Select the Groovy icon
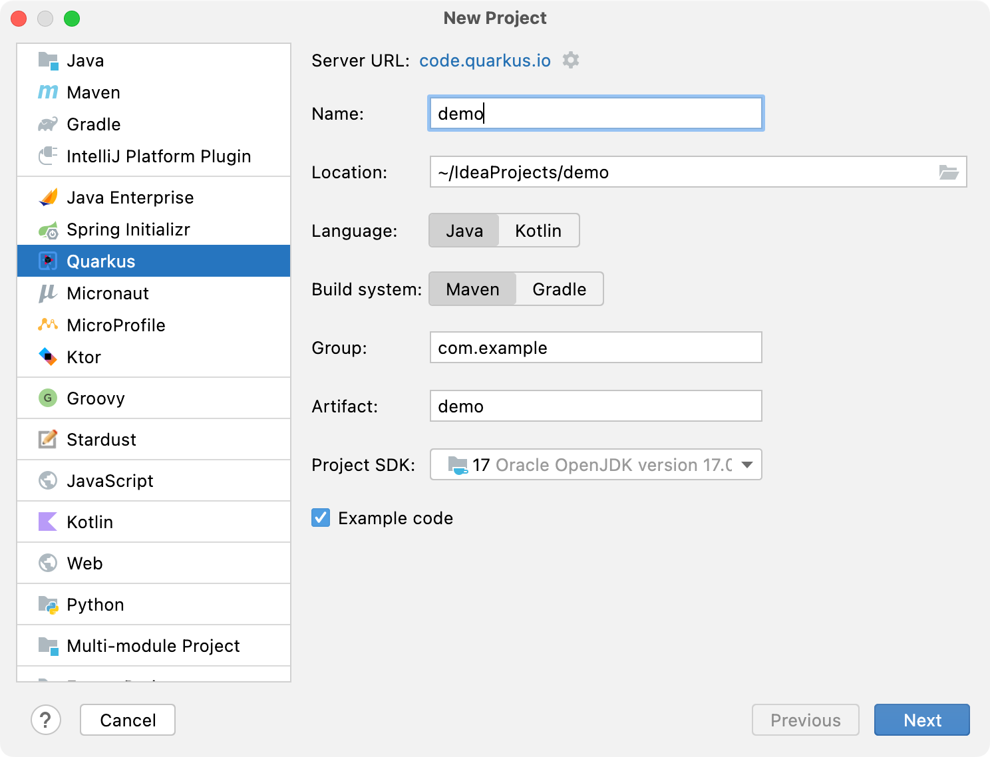 coord(47,398)
